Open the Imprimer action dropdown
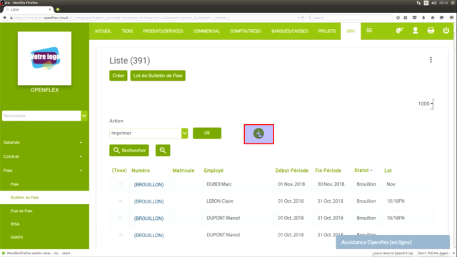457x257 pixels. 149,133
